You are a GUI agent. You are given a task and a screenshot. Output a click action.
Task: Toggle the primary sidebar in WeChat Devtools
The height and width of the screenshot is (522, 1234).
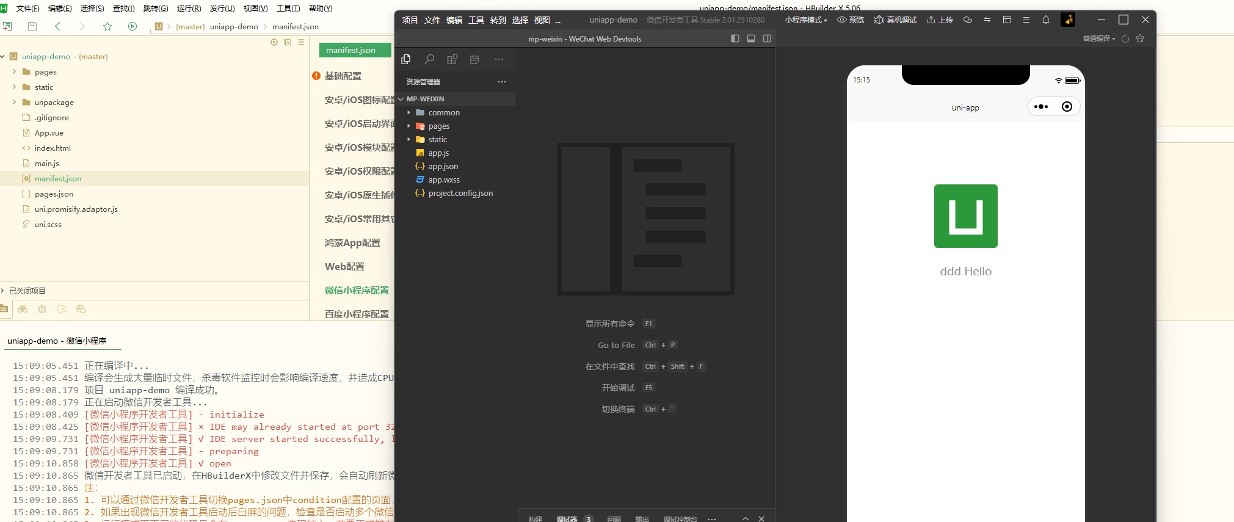[735, 38]
